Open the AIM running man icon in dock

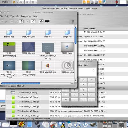[x=61, y=124]
